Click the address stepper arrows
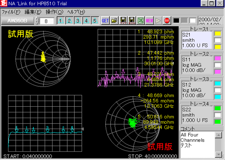The image size is (225, 160). (x=37, y=21)
